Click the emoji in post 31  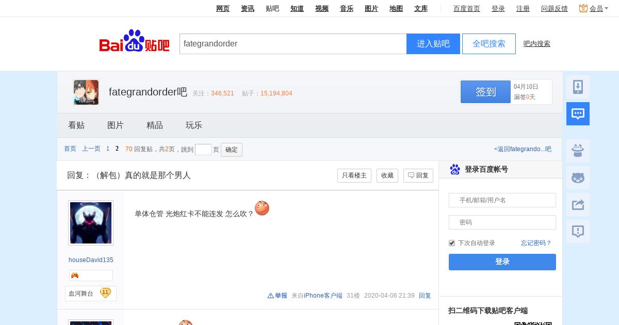262,208
